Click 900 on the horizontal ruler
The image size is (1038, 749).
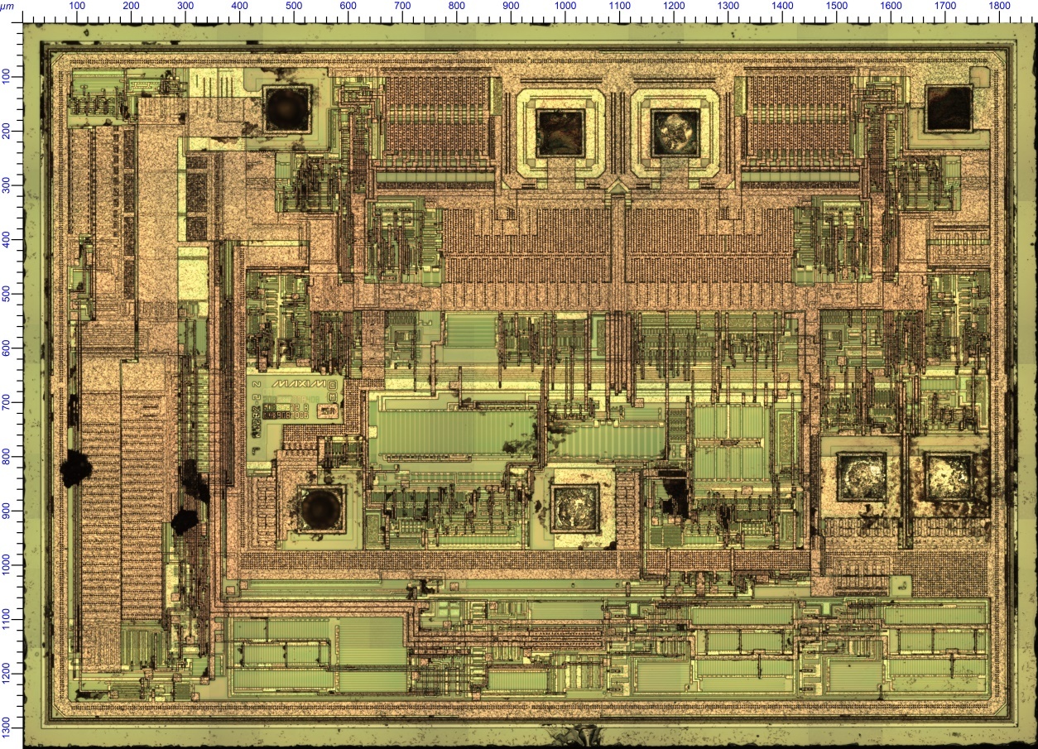coord(511,6)
